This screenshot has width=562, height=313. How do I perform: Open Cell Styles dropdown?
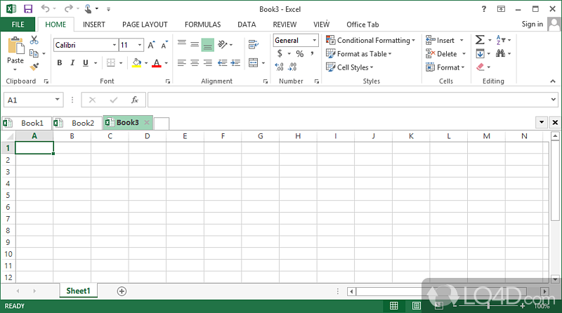click(349, 67)
